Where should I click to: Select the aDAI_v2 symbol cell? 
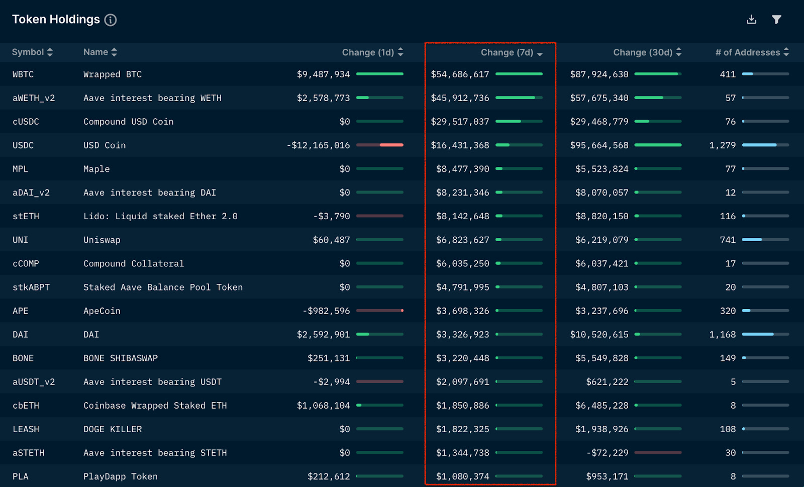point(31,192)
